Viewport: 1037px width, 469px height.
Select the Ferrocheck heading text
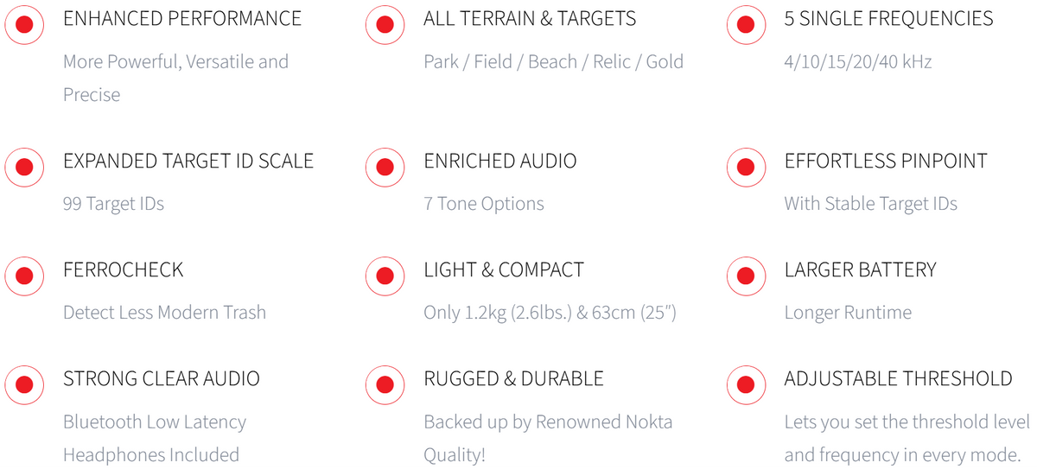click(x=124, y=269)
